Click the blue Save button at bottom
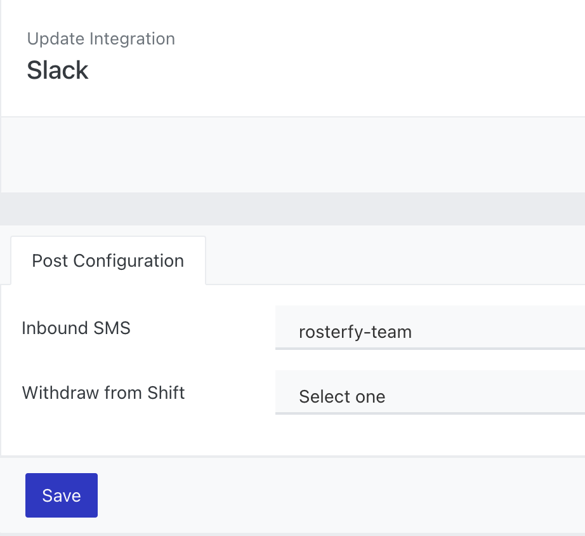Screen dimensions: 585x536 62,495
